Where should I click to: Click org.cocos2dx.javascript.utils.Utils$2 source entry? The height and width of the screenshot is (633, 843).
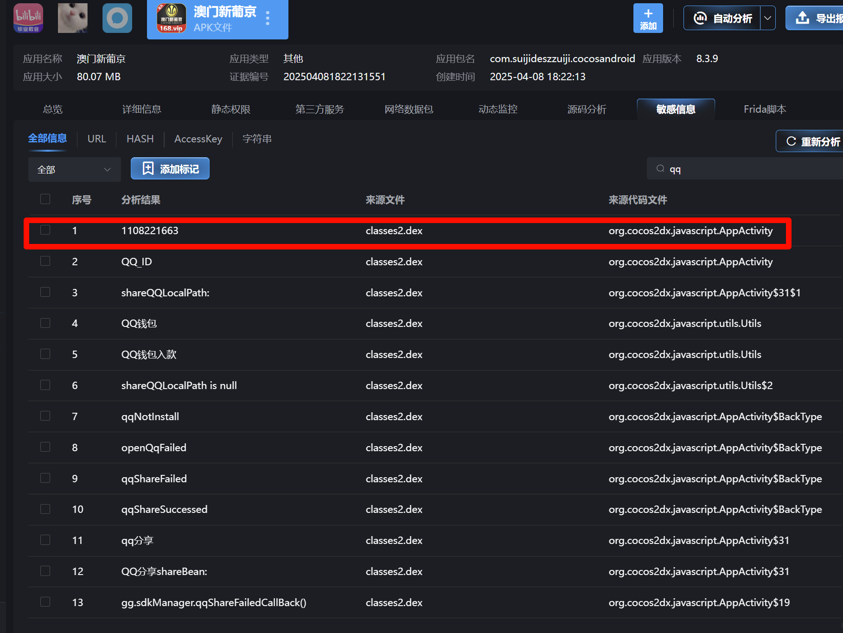point(691,385)
